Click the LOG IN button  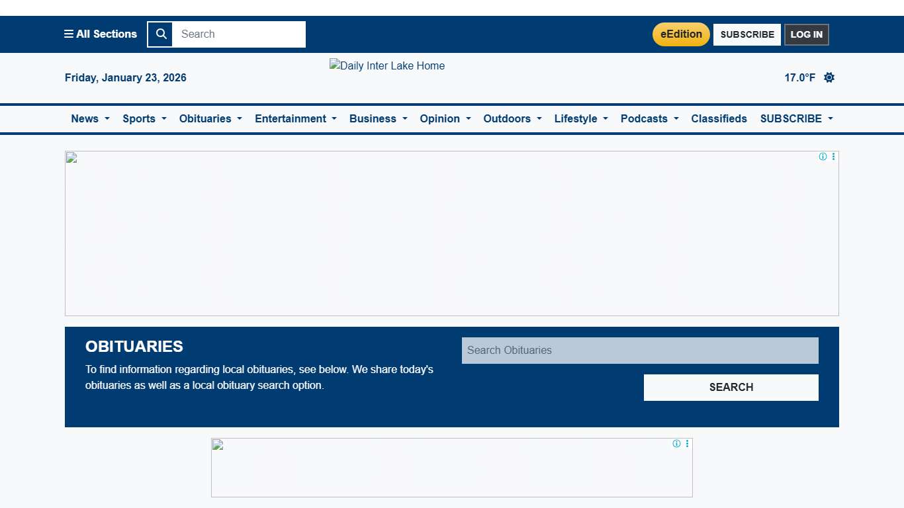(806, 34)
